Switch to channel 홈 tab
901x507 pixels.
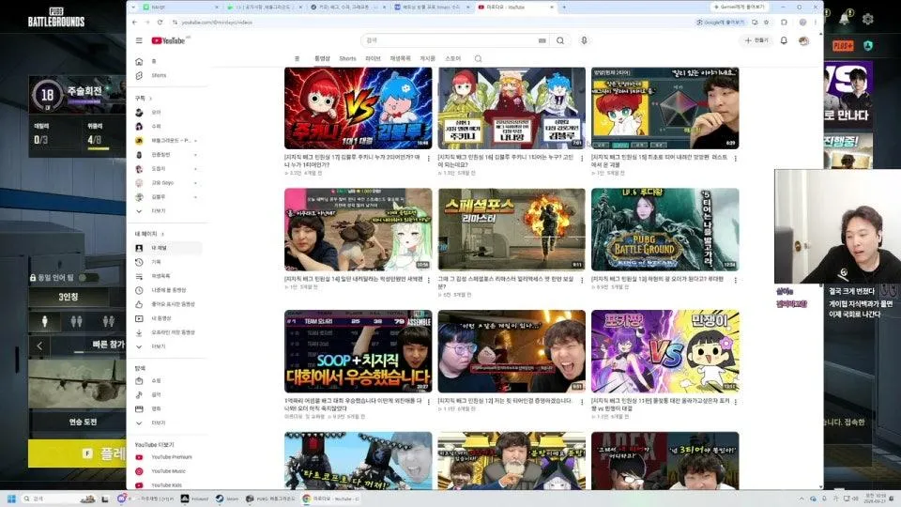point(298,58)
